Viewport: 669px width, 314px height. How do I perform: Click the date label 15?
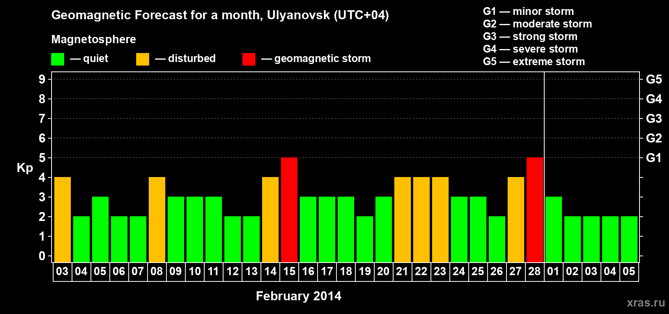click(289, 271)
